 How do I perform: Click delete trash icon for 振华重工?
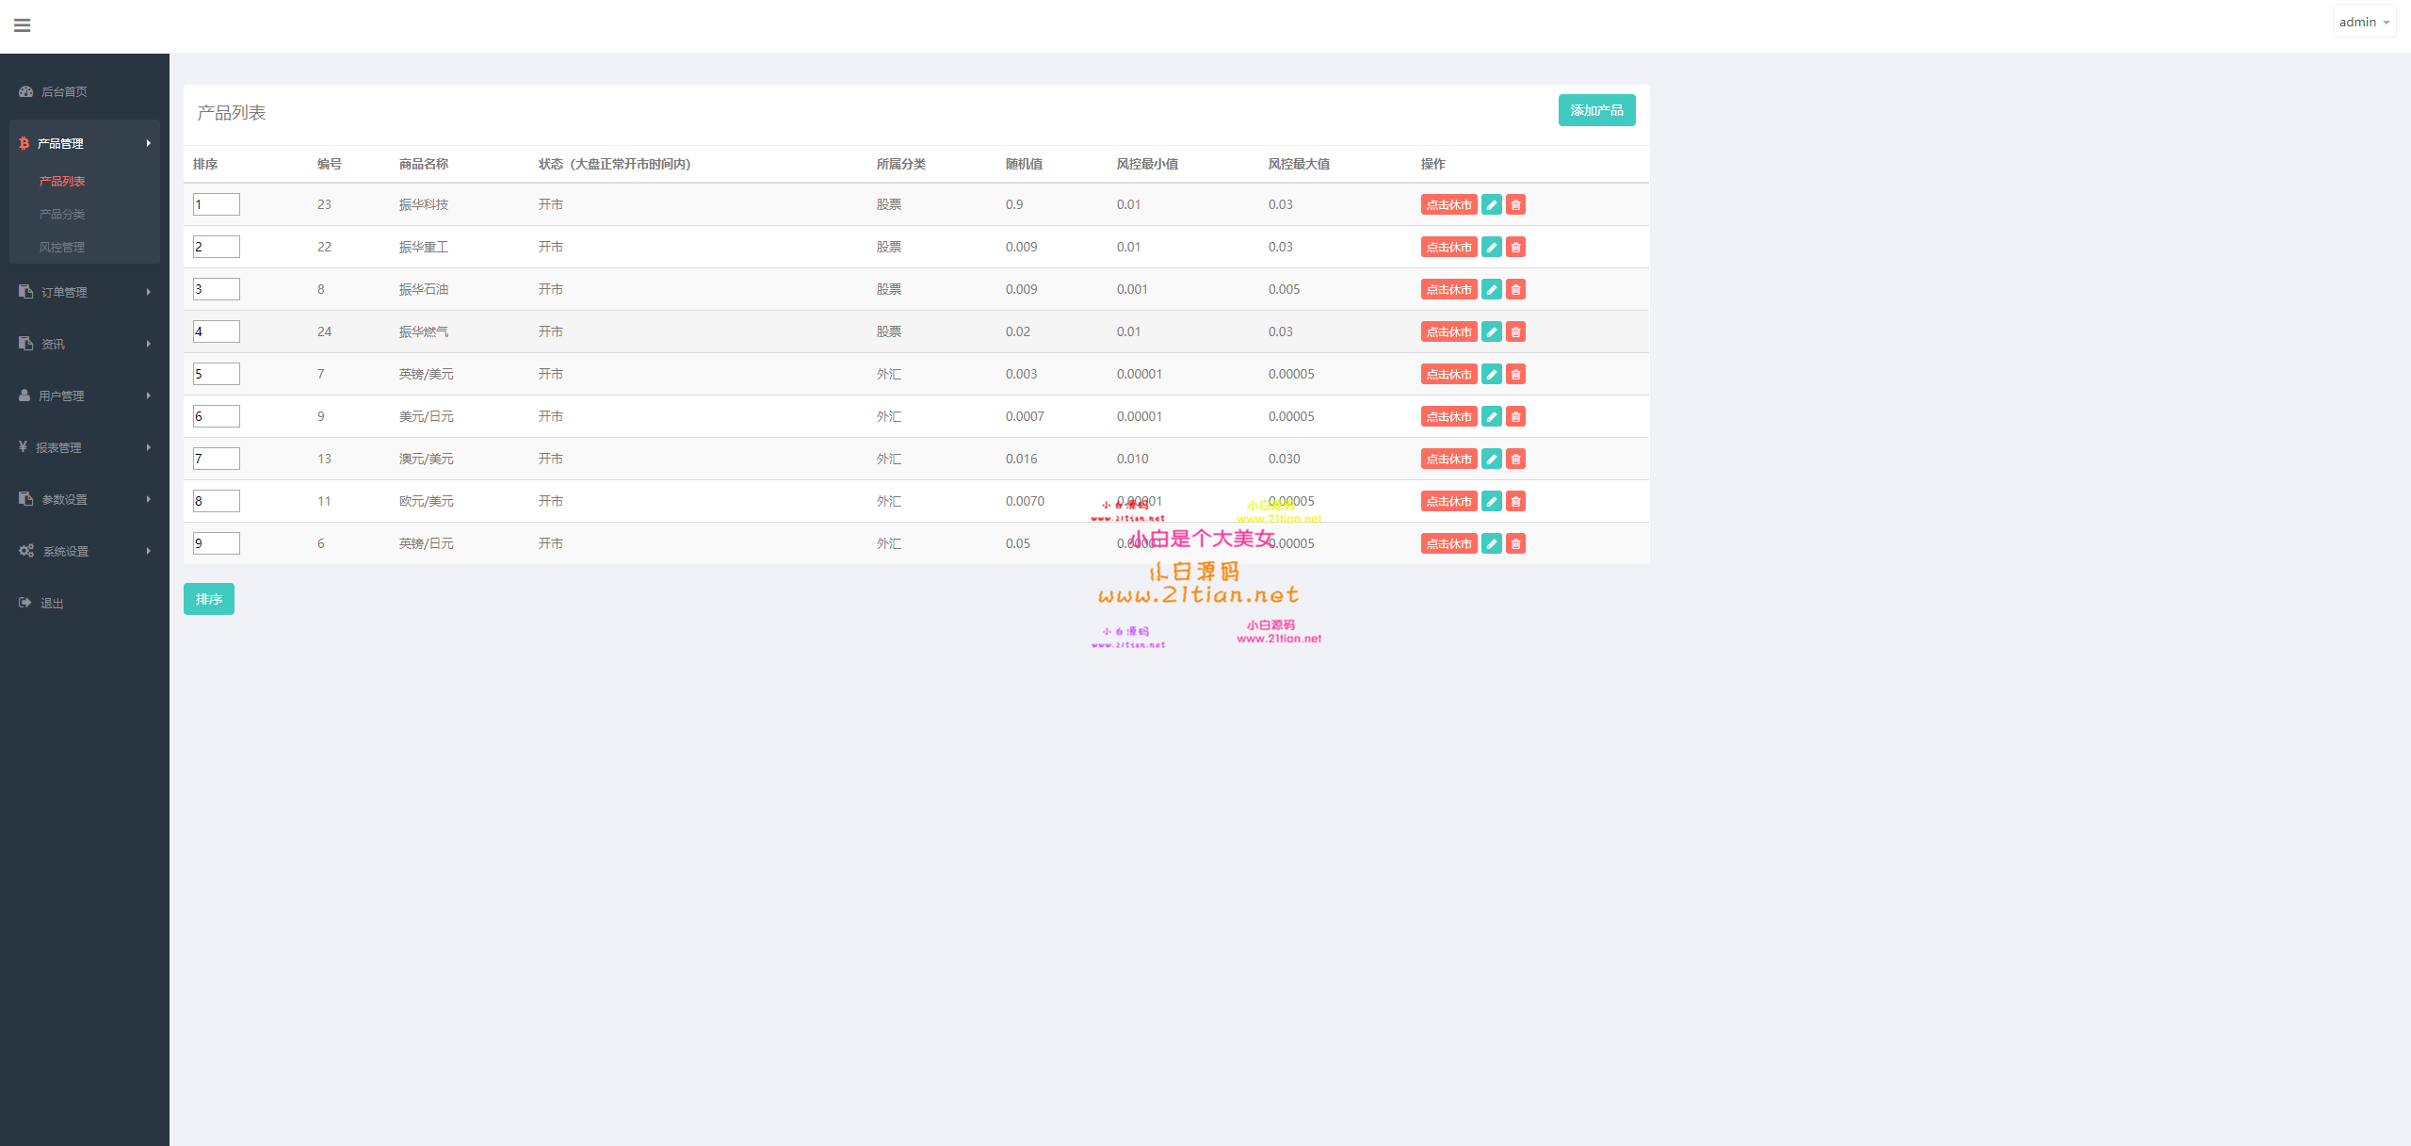click(x=1515, y=247)
